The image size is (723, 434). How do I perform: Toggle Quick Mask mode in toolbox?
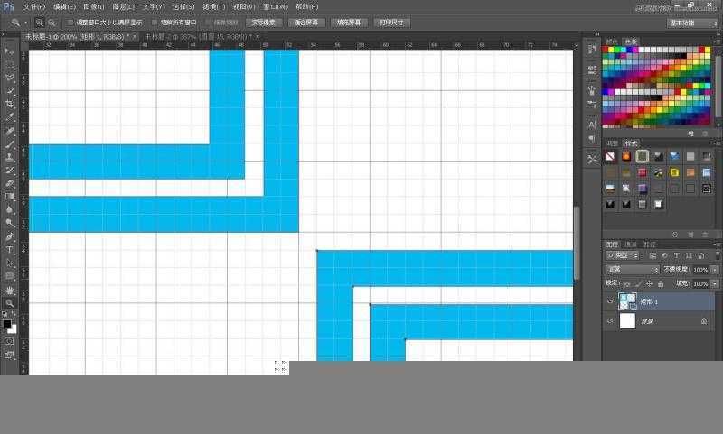point(9,341)
